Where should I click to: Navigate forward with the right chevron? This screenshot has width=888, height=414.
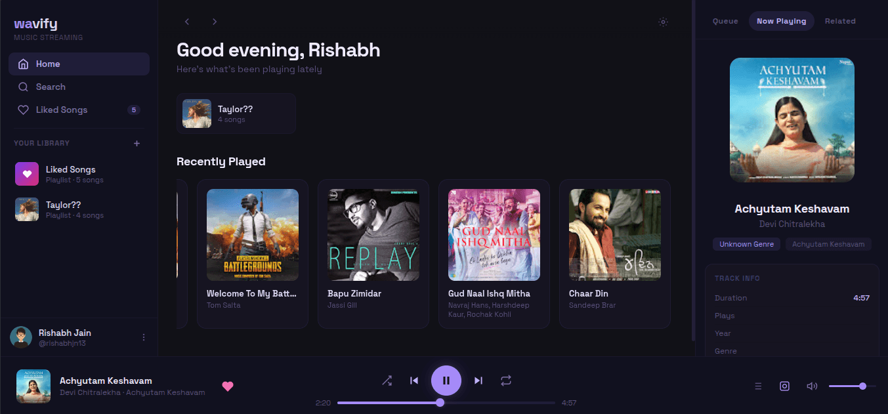tap(215, 22)
